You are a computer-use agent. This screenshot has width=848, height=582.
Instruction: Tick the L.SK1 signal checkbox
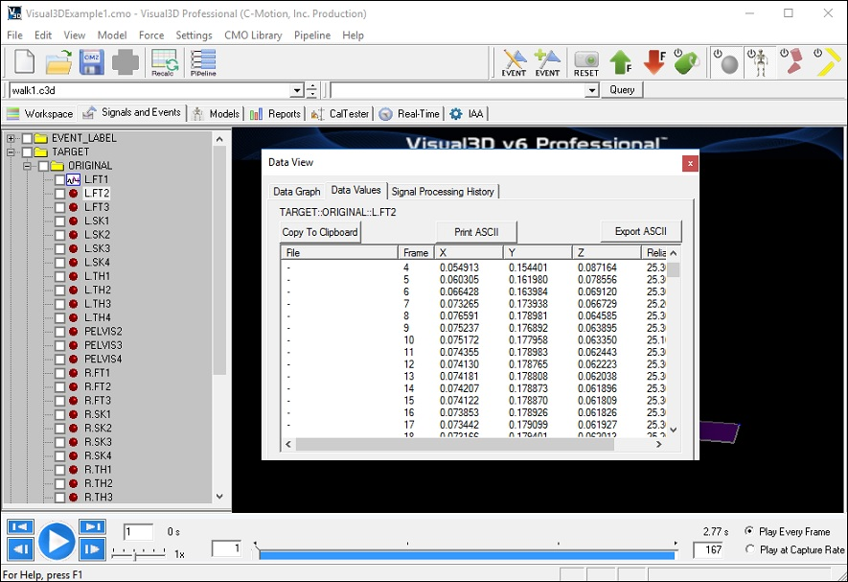pos(59,221)
